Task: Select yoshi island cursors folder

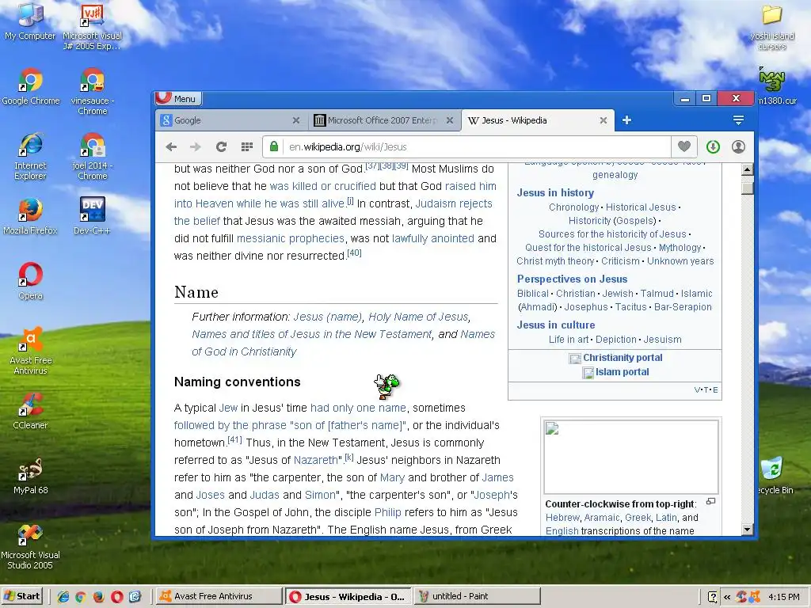Action: tap(771, 28)
